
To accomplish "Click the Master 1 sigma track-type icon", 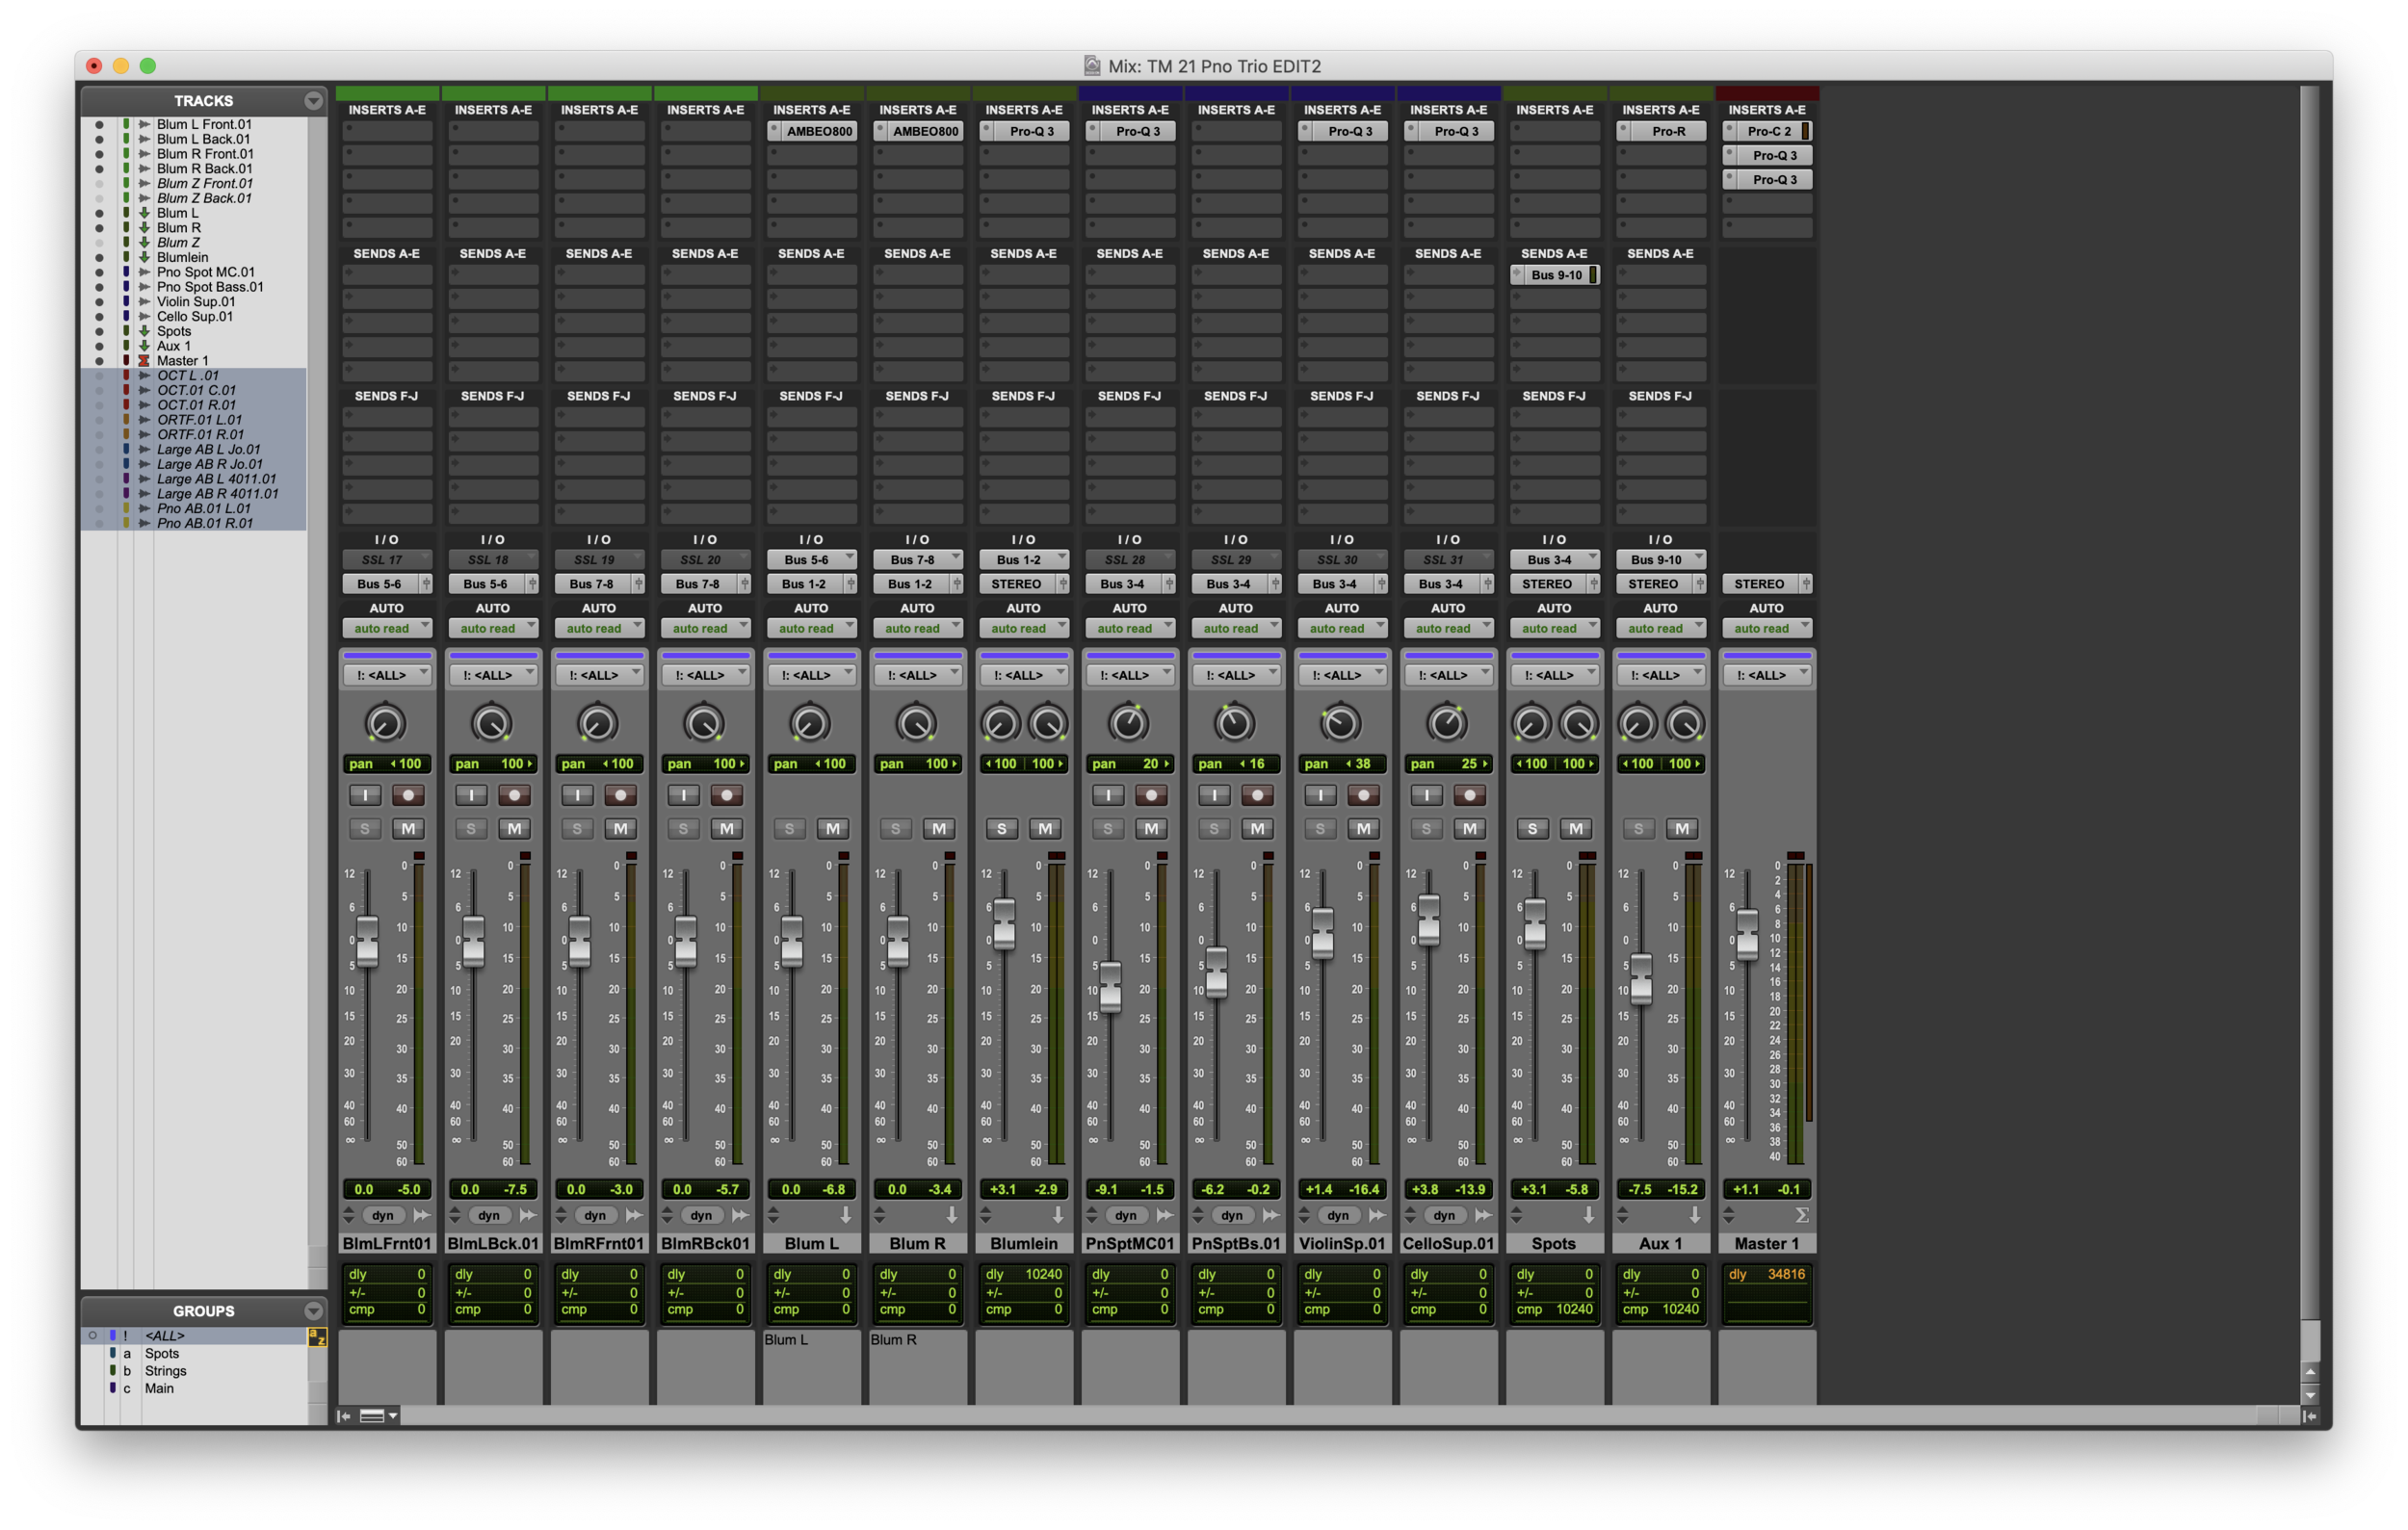I will 1801,1215.
